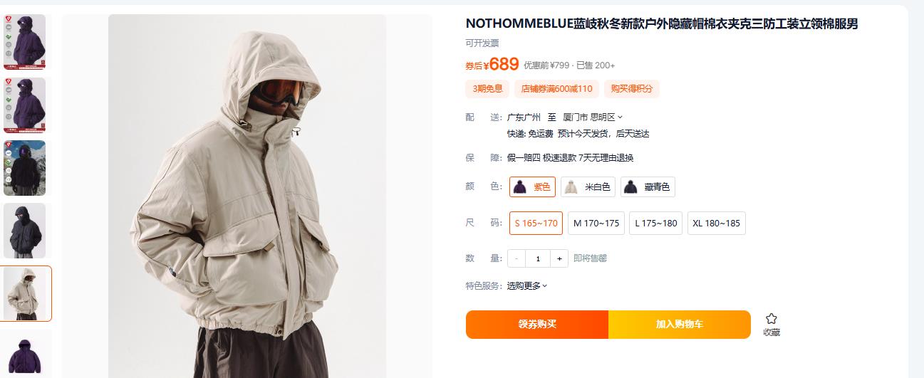The width and height of the screenshot is (924, 378).
Task: Increase quantity with the plus button
Action: [x=559, y=258]
